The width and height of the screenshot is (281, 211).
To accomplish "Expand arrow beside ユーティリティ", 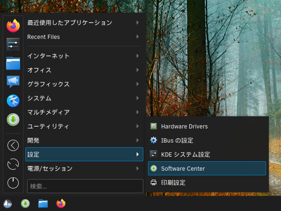I will [137, 126].
